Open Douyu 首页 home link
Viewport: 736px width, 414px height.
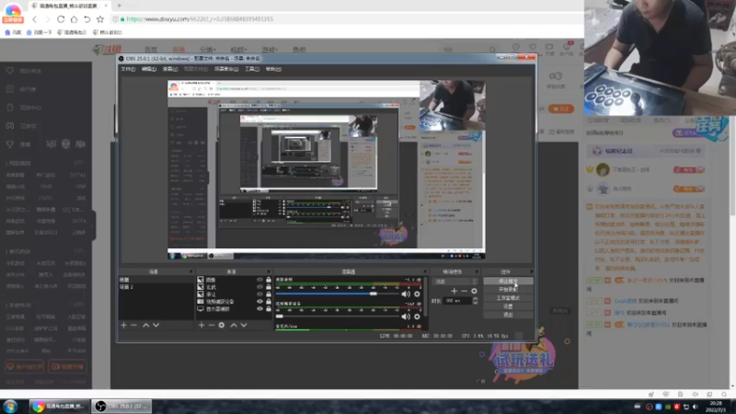(151, 50)
